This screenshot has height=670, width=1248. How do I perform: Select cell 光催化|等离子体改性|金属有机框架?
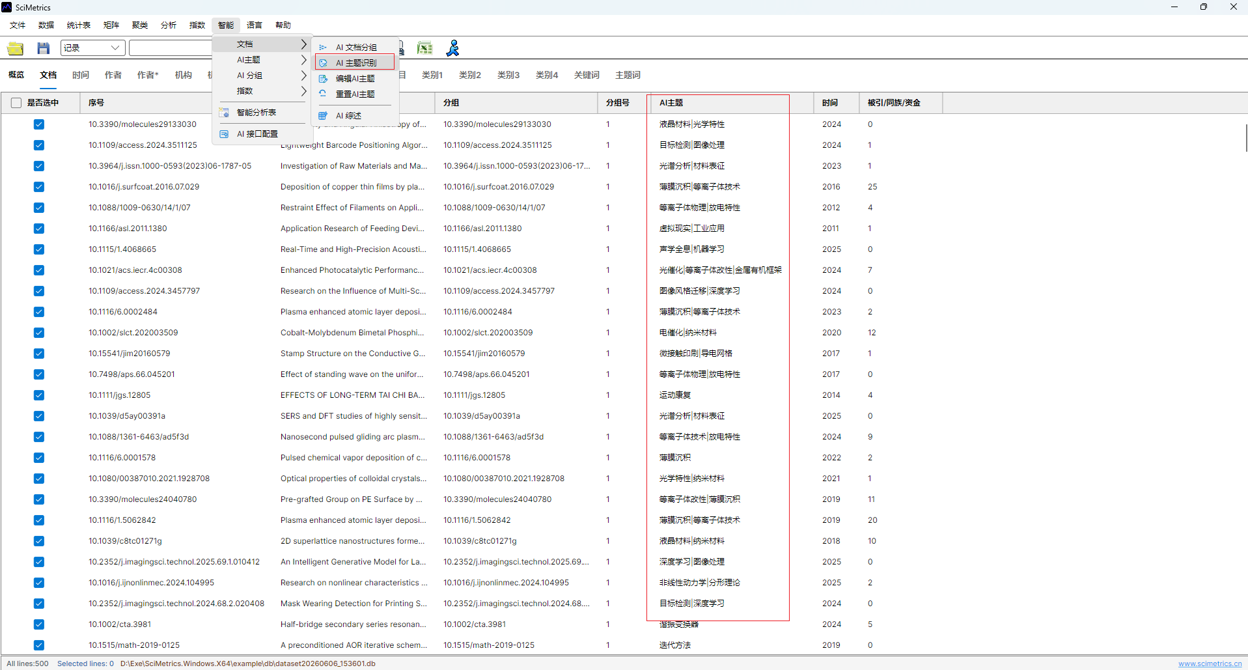click(720, 270)
